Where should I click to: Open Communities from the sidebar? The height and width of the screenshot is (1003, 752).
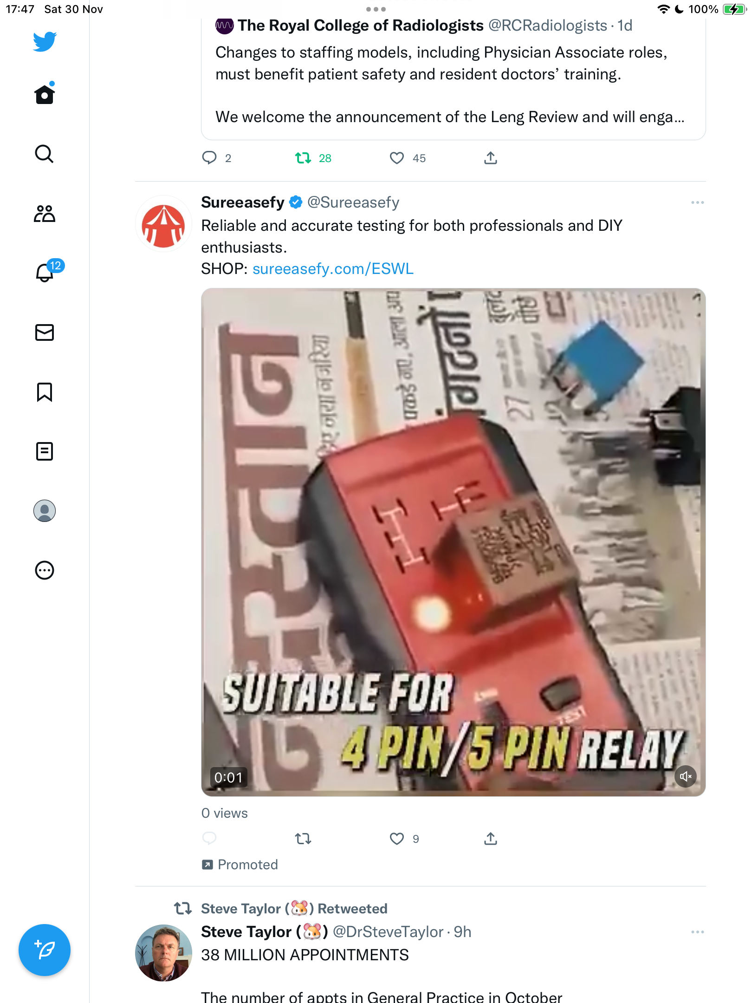click(x=45, y=214)
